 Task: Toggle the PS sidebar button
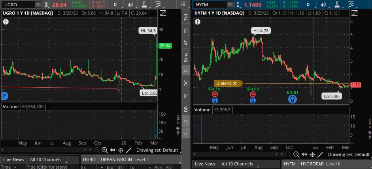tap(186, 96)
